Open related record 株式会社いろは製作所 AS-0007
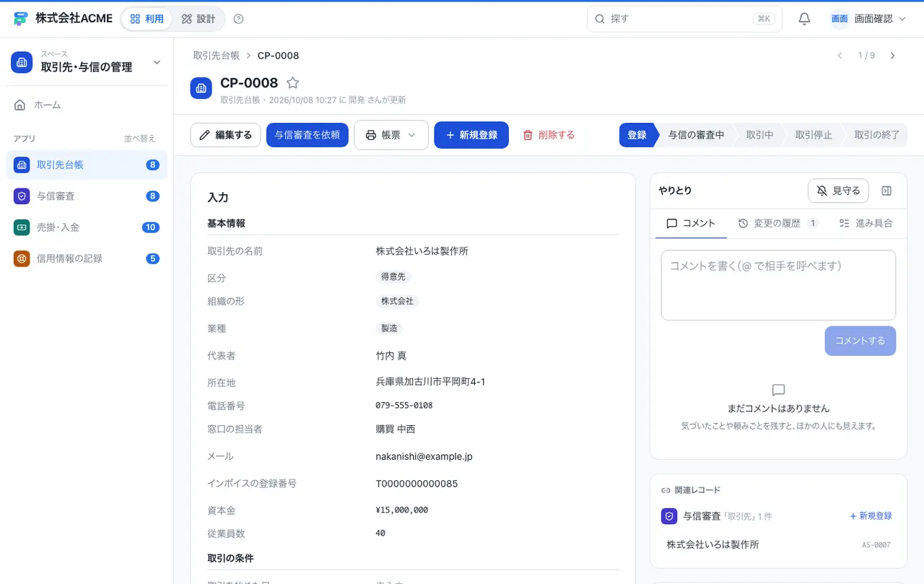Screen dimensions: 924x584 pyautogui.click(x=778, y=544)
